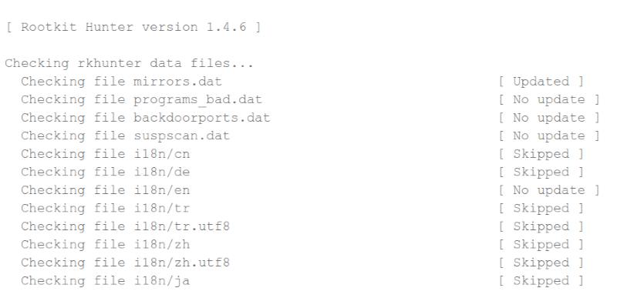
Task: Select the 'No update' status beside suspscan.dat
Action: [549, 136]
